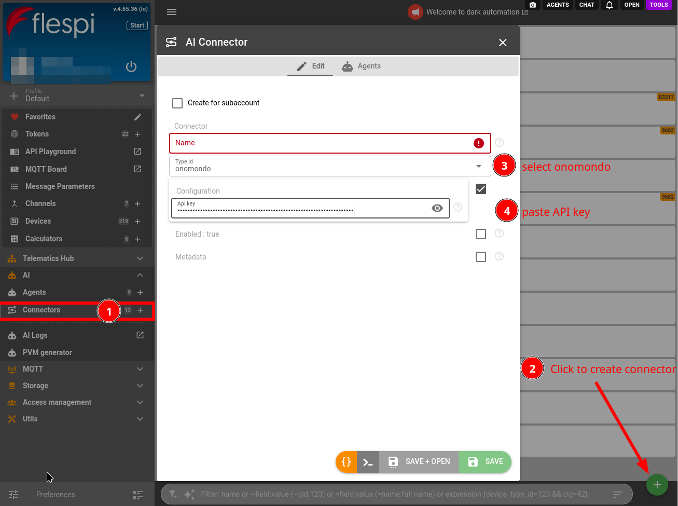Tick the Enabled checkbox
The width and height of the screenshot is (678, 506).
[481, 234]
